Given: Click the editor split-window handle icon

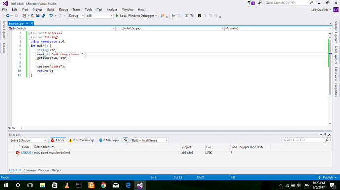Looking at the screenshot, I should (330, 33).
